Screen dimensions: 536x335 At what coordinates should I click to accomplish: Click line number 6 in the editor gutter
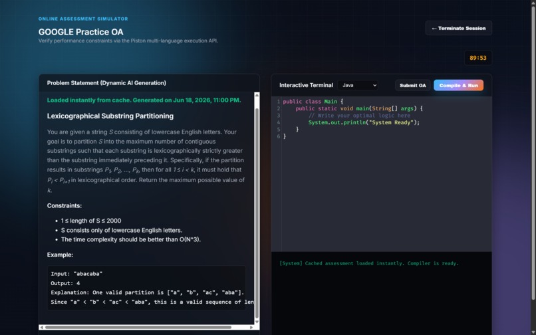[278, 136]
